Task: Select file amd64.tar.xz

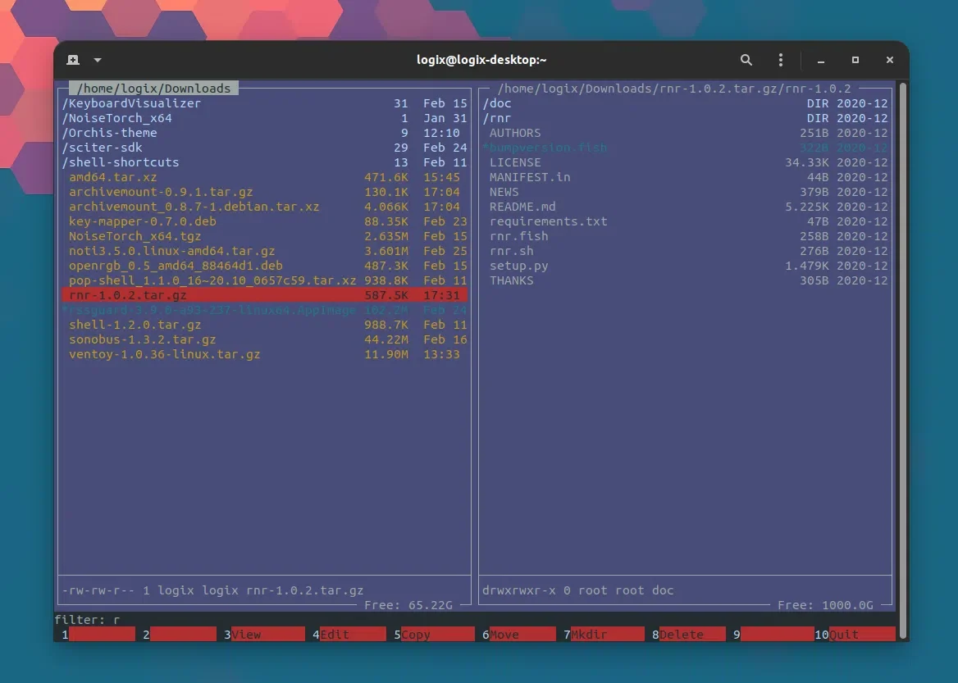Action: point(265,177)
